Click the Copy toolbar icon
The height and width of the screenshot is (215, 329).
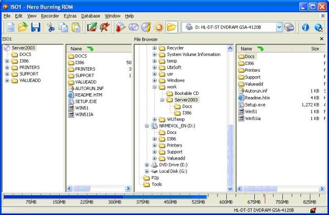click(63, 27)
